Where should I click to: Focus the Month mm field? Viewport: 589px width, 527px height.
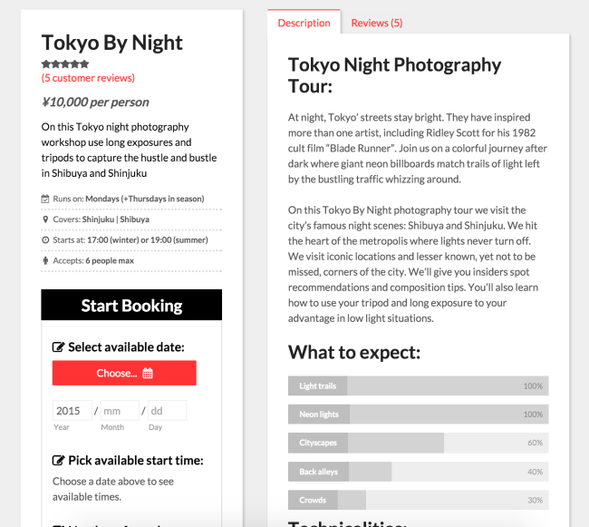(x=120, y=411)
